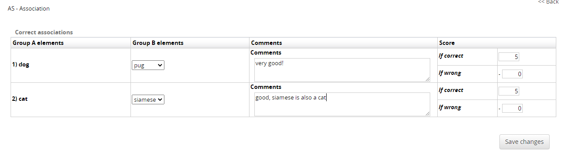Click the Correct associations heading

point(44,32)
